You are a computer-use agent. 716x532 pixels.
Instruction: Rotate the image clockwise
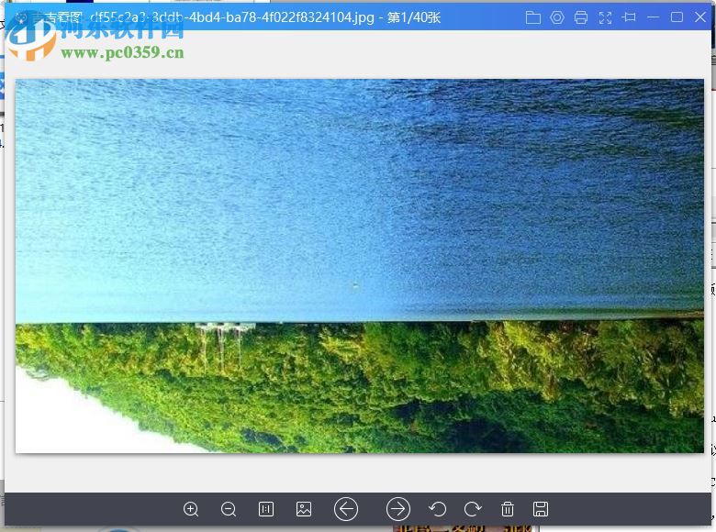coord(473,509)
